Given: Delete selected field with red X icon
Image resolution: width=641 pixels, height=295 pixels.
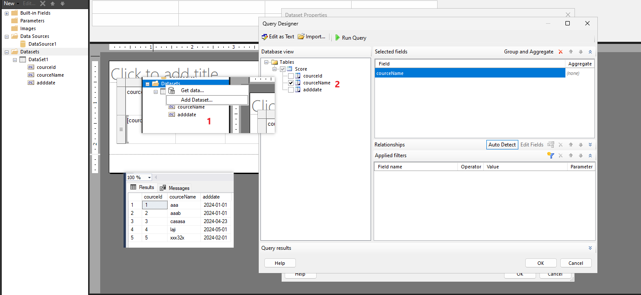Looking at the screenshot, I should [x=561, y=52].
